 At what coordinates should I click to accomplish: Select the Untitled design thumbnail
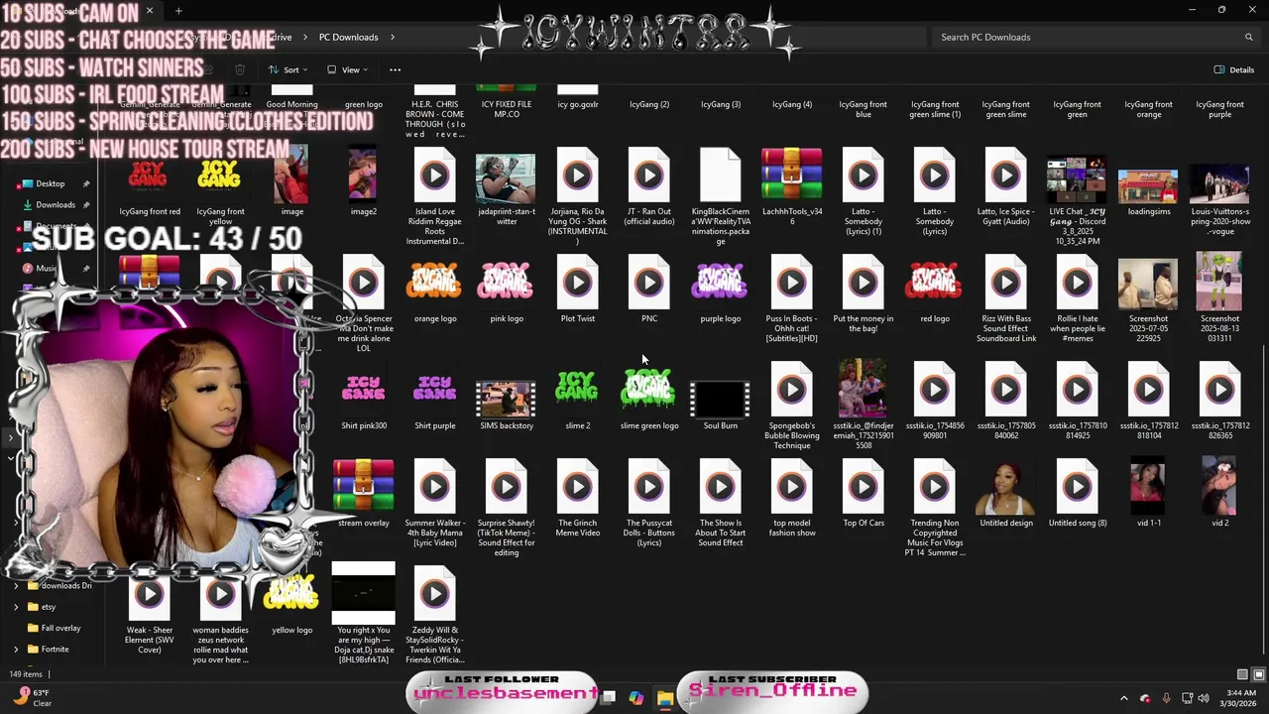point(1005,487)
